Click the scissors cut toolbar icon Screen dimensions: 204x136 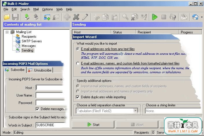point(96,17)
